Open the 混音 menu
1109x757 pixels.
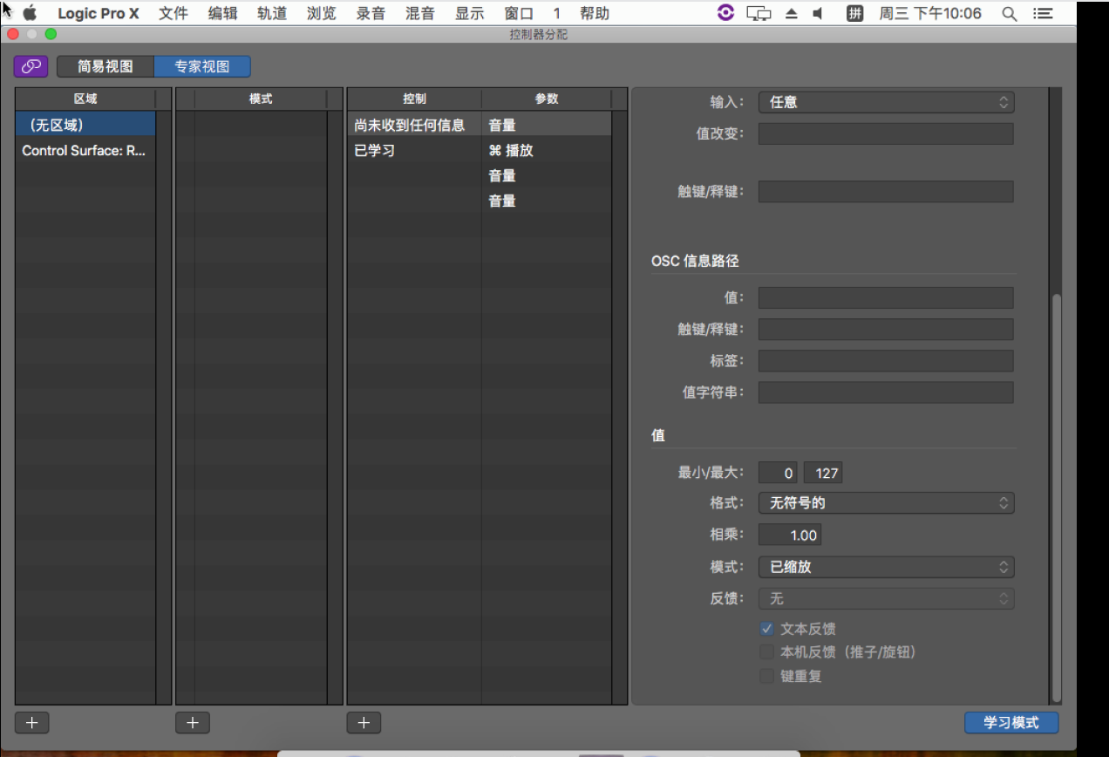[x=420, y=14]
